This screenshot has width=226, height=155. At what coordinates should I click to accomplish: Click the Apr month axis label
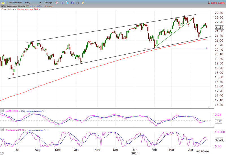pos(191,150)
